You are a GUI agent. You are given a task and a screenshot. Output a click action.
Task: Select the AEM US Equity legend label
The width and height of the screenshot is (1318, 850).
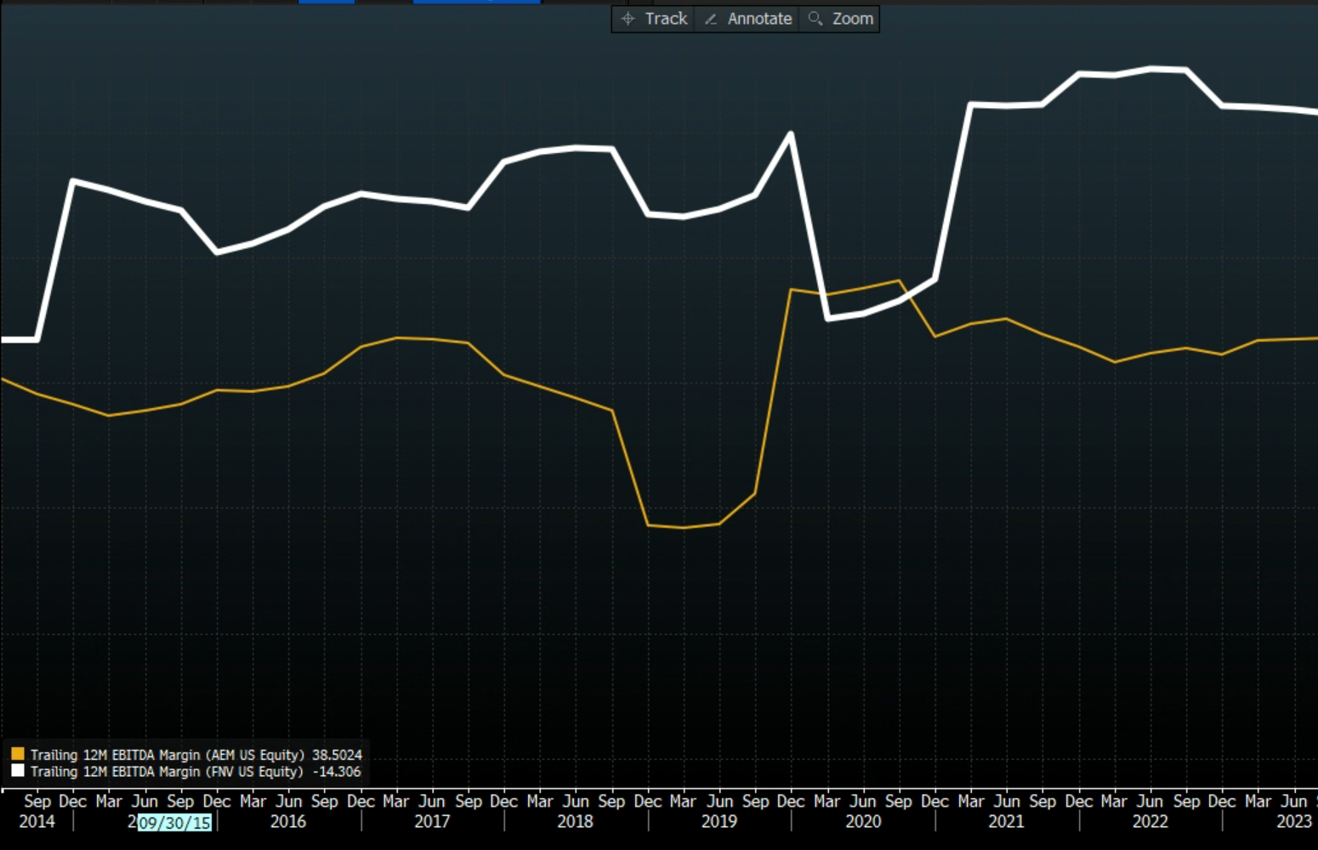pos(167,755)
